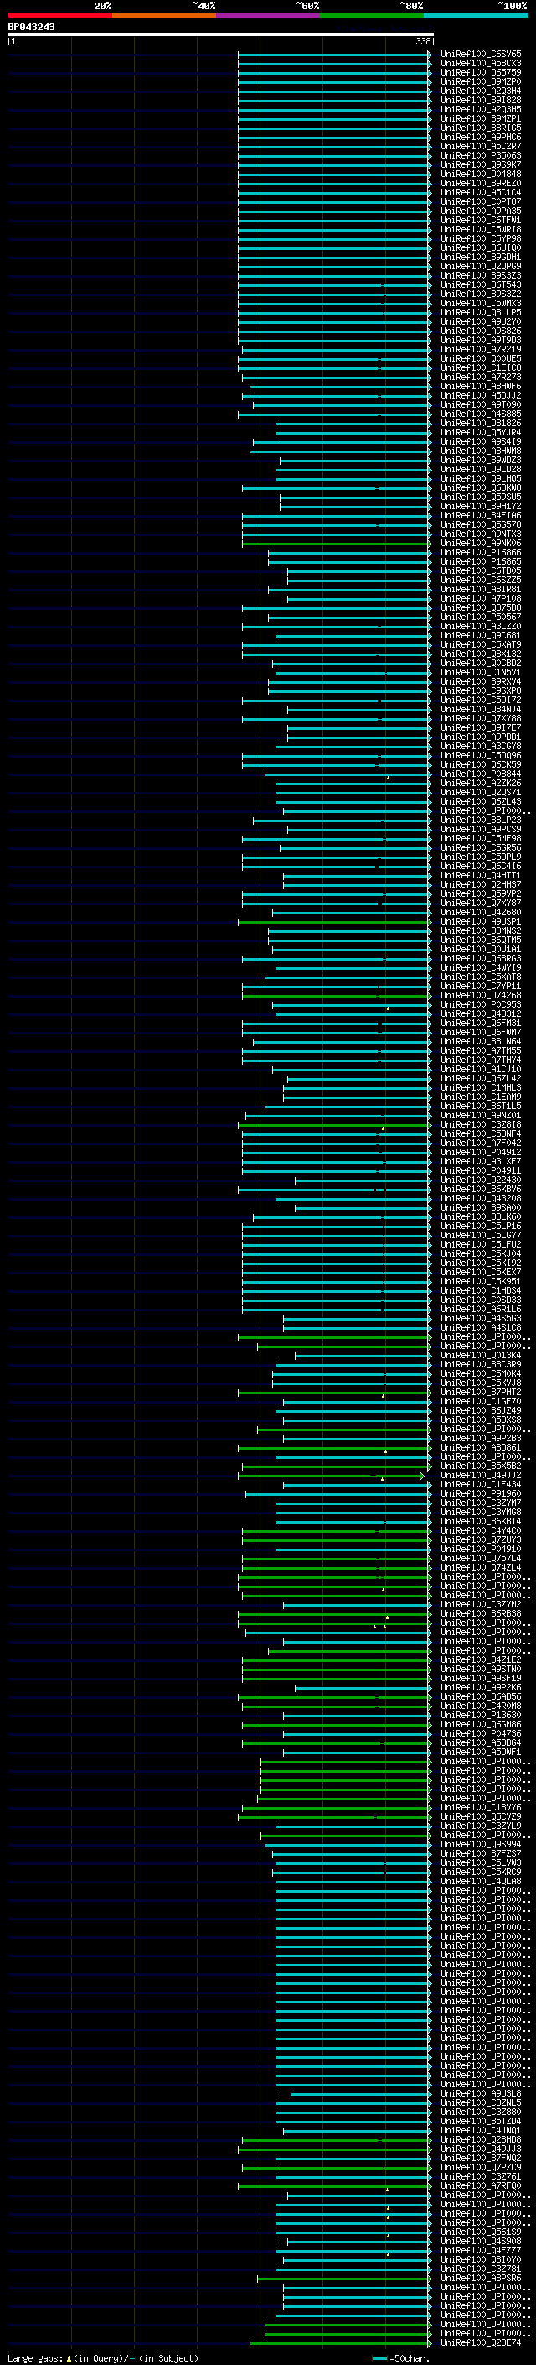Click hit UniRef100_C6TB05

pyautogui.click(x=481, y=571)
